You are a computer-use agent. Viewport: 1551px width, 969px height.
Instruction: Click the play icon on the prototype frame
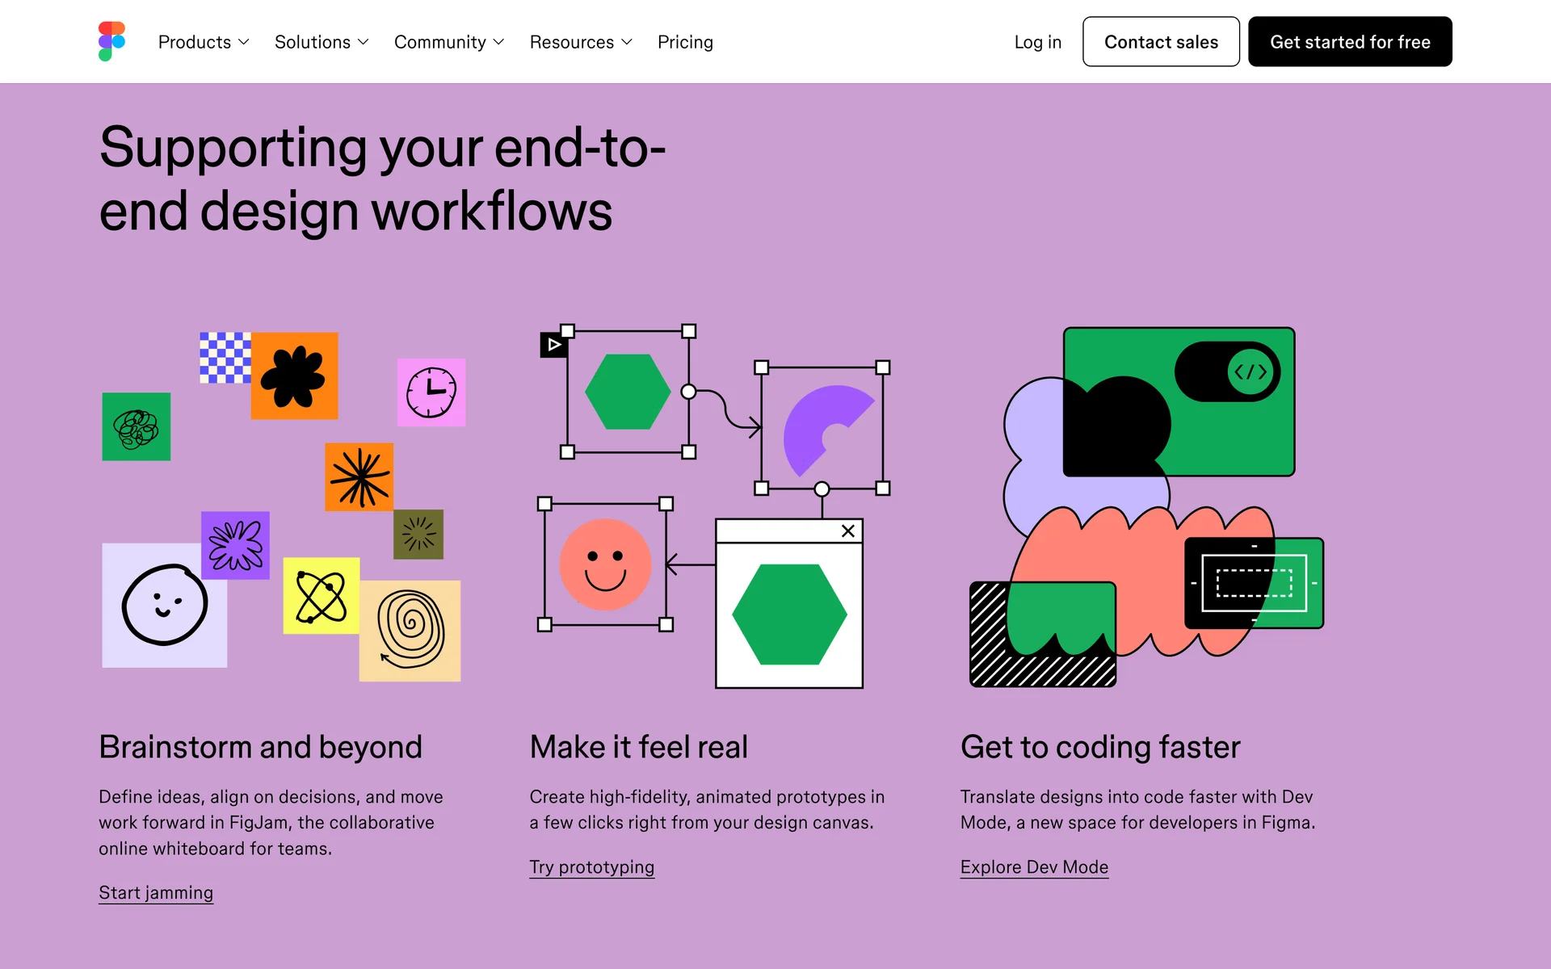point(553,346)
